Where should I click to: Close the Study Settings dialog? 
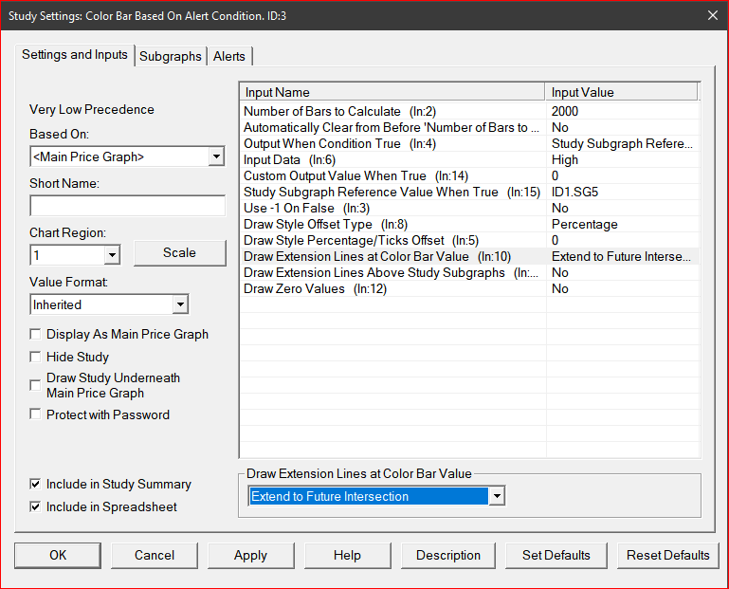click(x=712, y=14)
